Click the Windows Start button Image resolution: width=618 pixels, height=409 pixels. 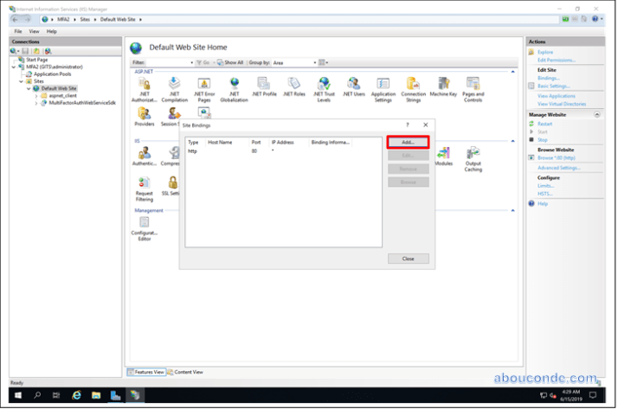pos(16,395)
